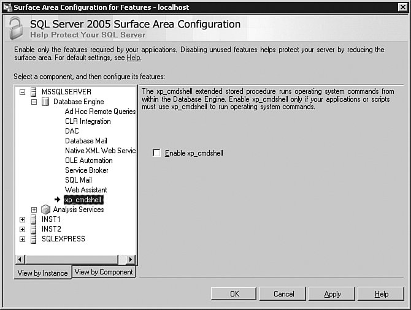
Task: Click the title bar application icon
Action: click(x=7, y=7)
